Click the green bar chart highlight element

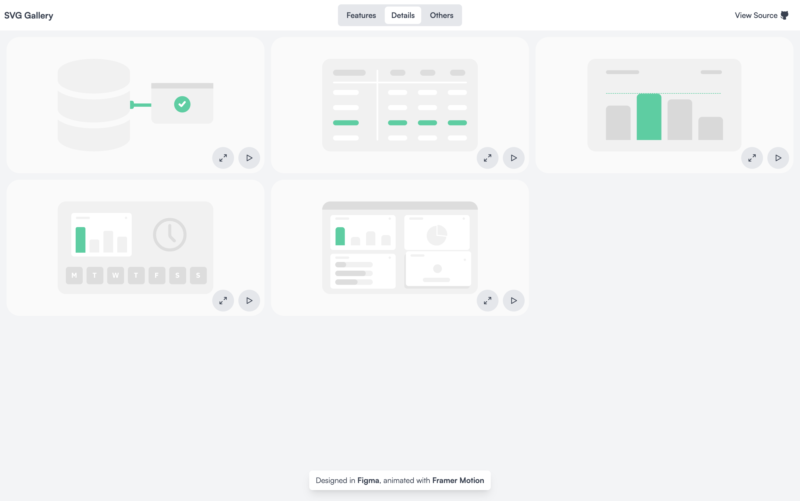click(x=649, y=115)
